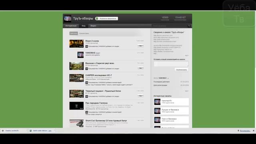Open Тяжелый пациент video thumbnail

[x=76, y=94]
